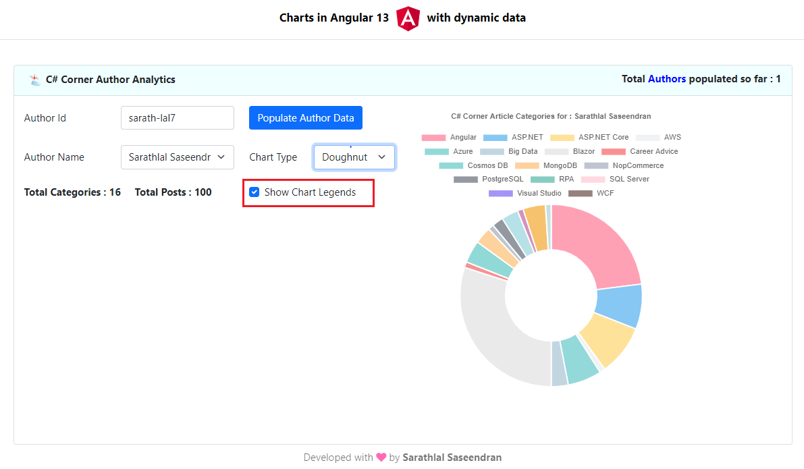Click the Populate Author Data button
The height and width of the screenshot is (469, 804).
click(x=306, y=118)
